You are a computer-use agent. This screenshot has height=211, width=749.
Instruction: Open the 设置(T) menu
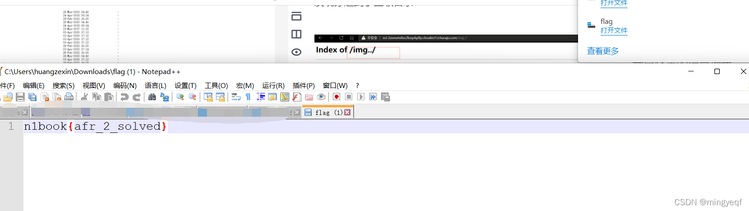185,85
